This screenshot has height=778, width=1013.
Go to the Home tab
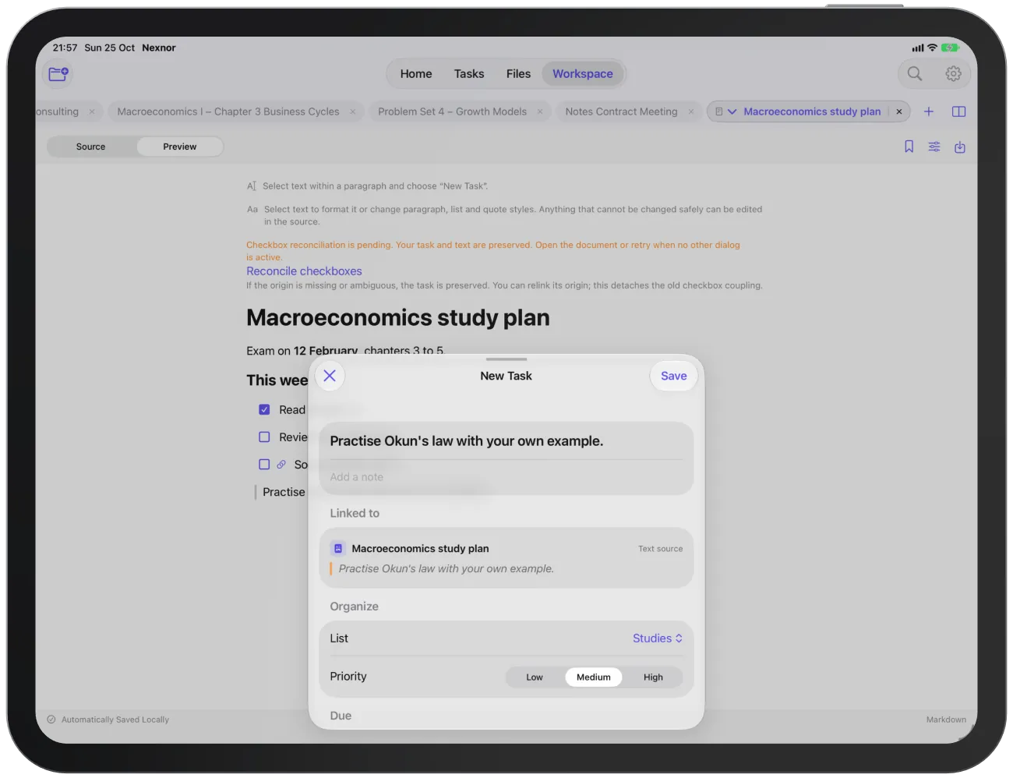[x=416, y=74]
